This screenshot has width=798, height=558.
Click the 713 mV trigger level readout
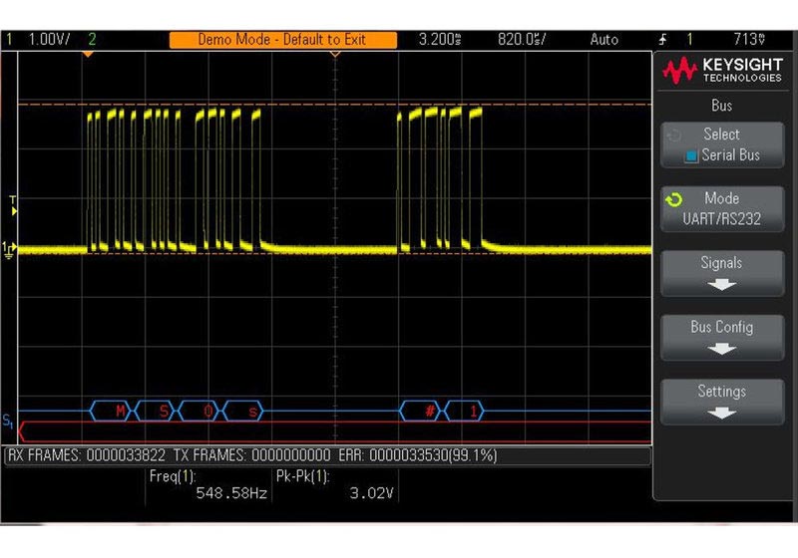(749, 39)
